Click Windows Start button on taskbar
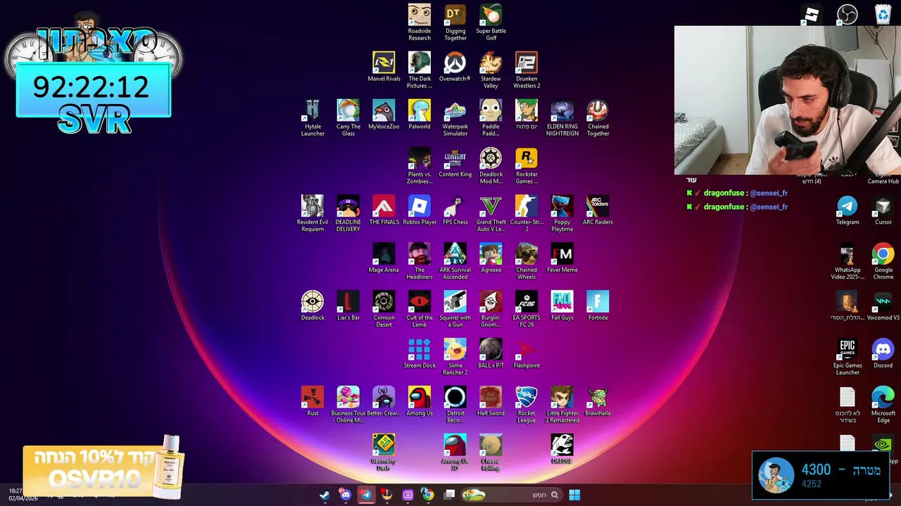The image size is (901, 506). tap(574, 495)
